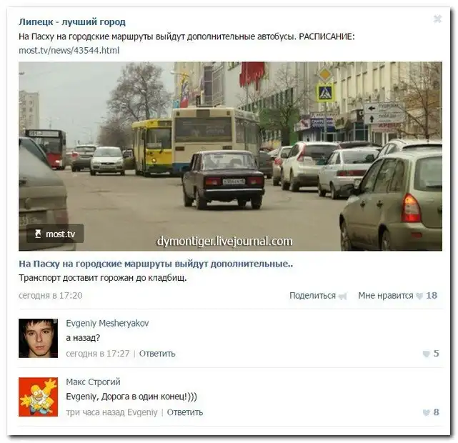Like Макс Строгий's comment via its heart icon

coord(426,412)
